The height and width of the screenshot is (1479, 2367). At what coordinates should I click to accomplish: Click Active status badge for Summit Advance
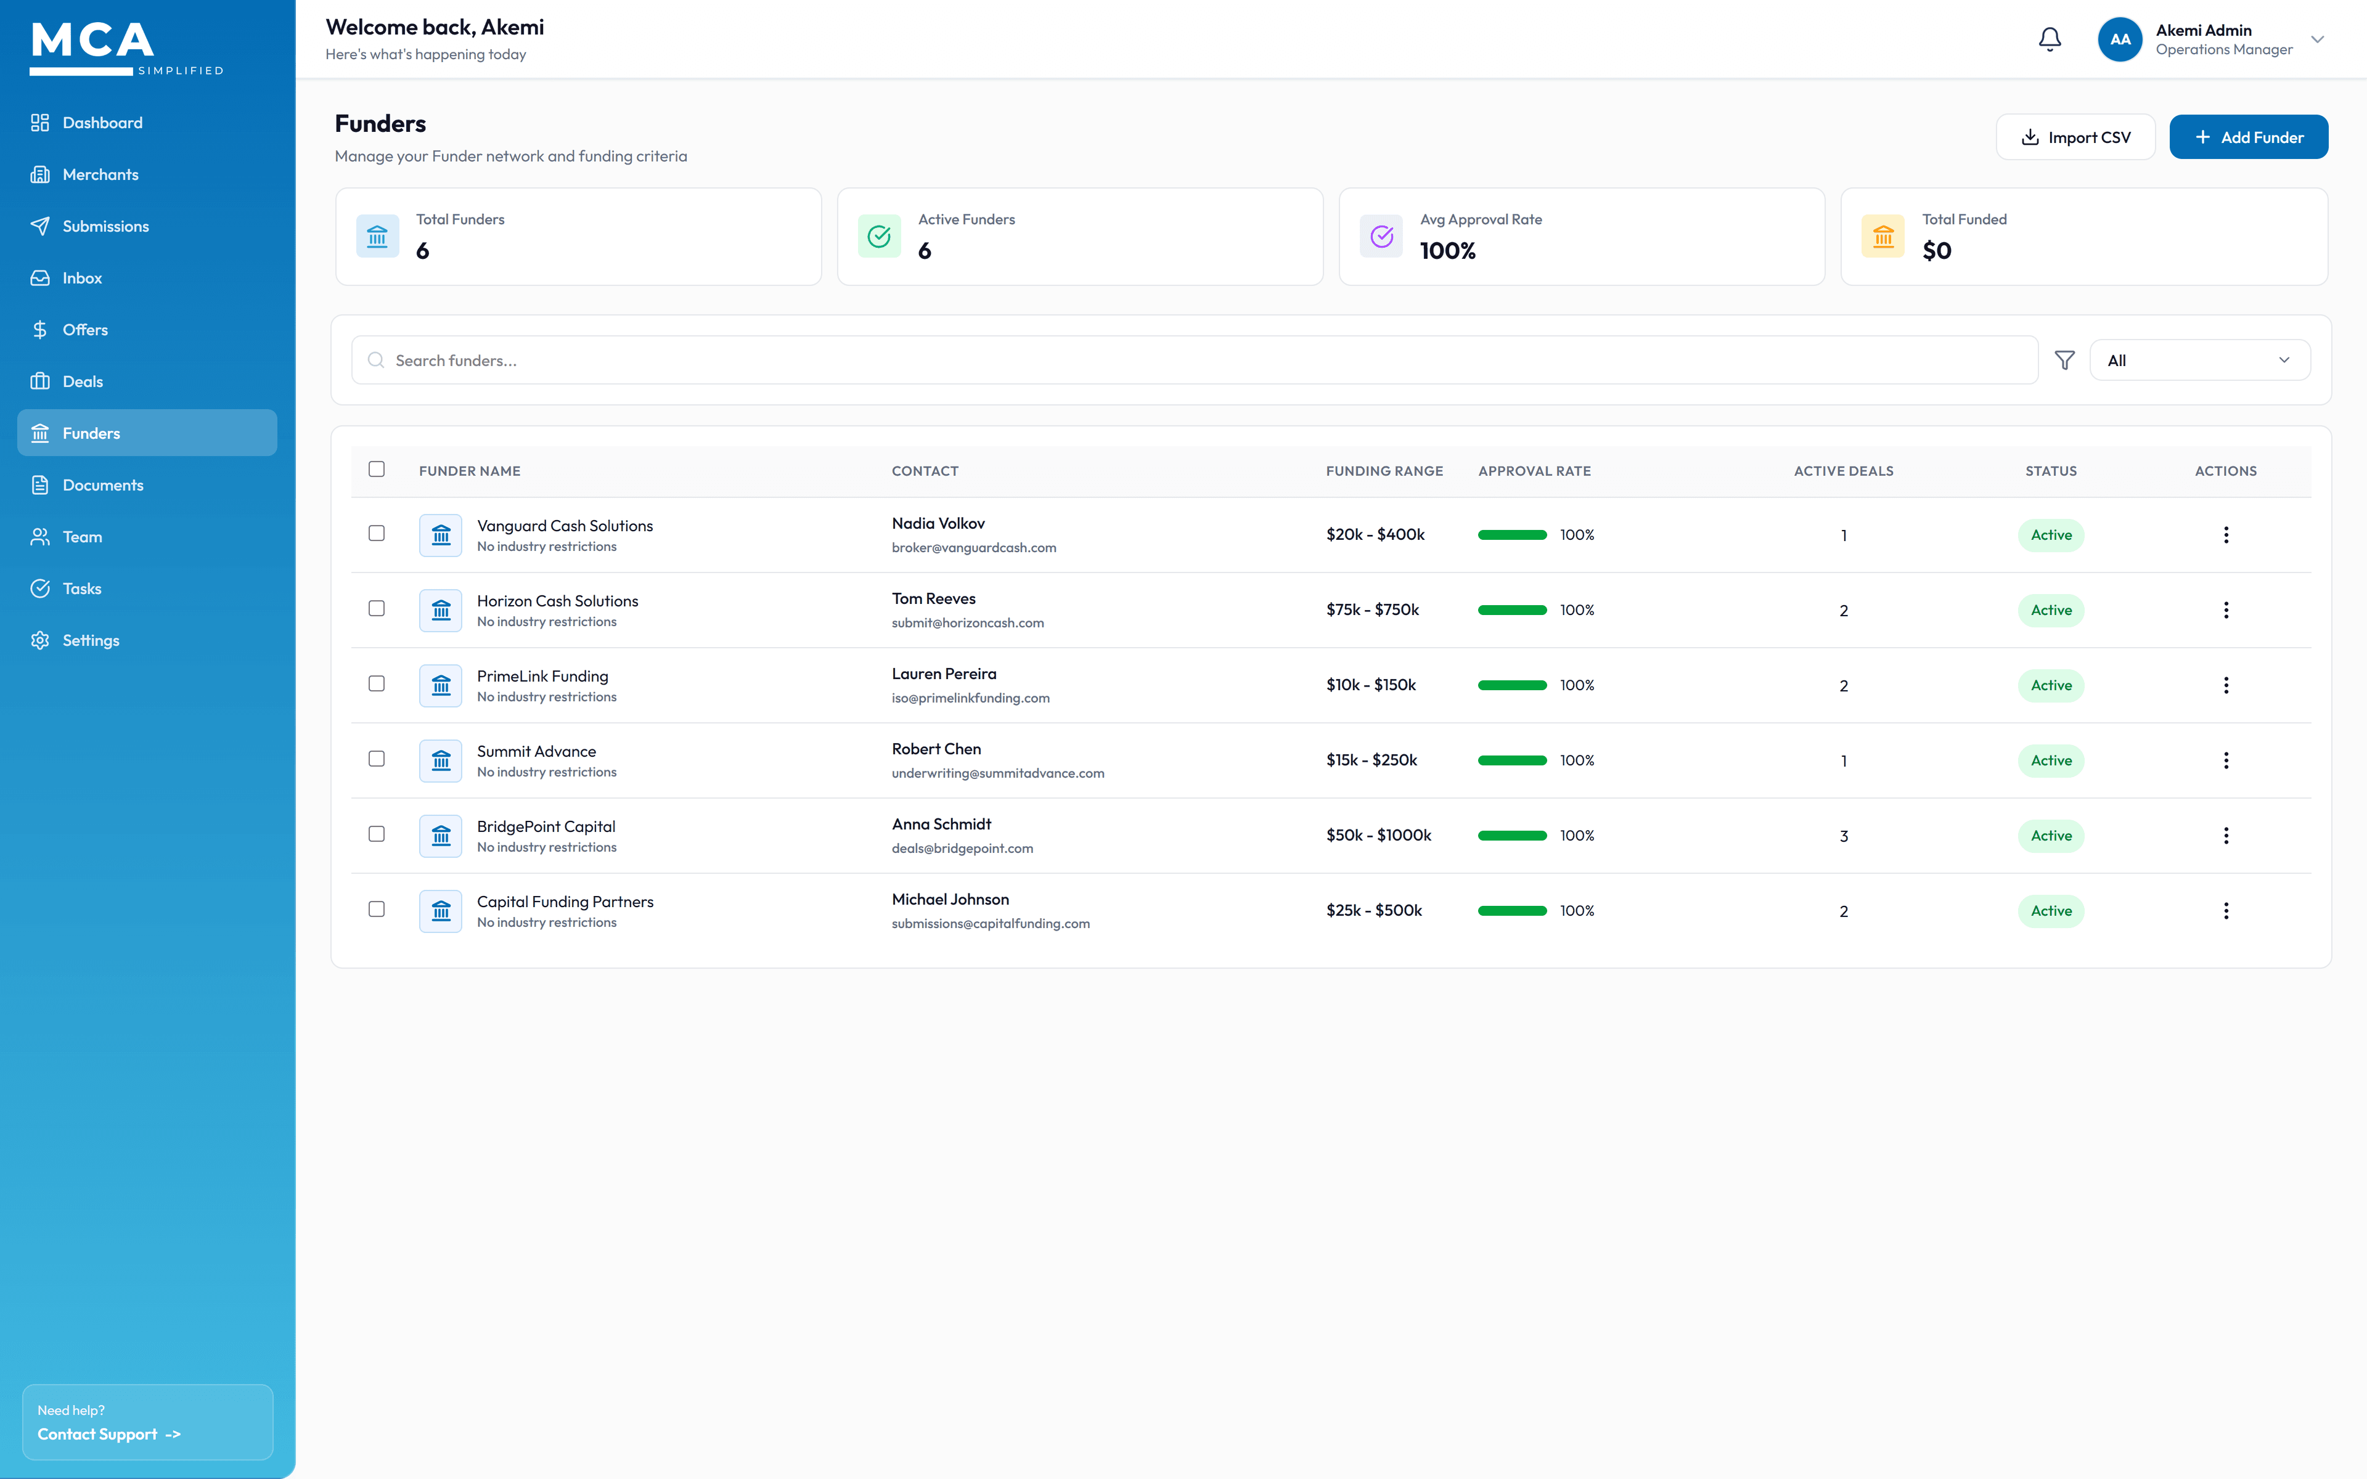coord(2051,760)
